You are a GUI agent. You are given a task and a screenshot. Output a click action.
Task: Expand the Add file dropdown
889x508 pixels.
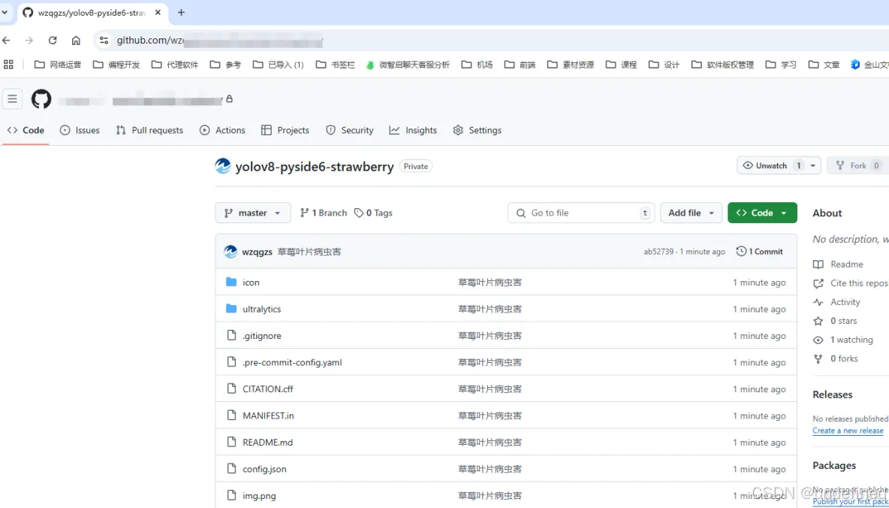691,213
